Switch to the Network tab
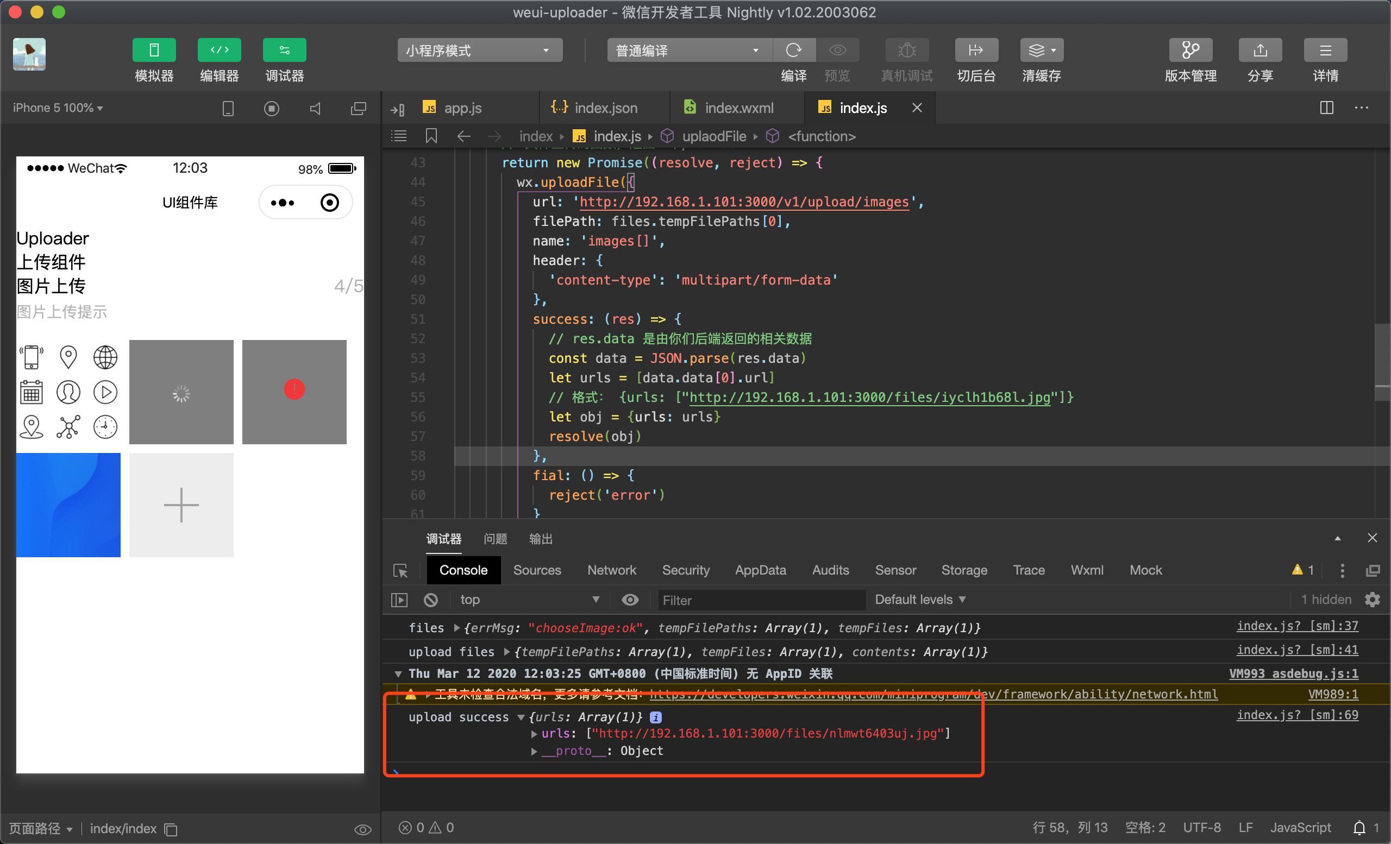 611,570
